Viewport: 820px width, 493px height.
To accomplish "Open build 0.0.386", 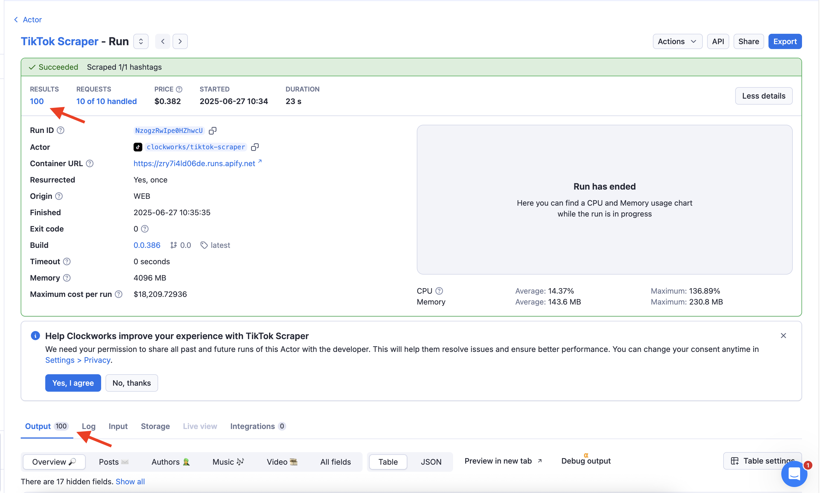I will coord(147,245).
